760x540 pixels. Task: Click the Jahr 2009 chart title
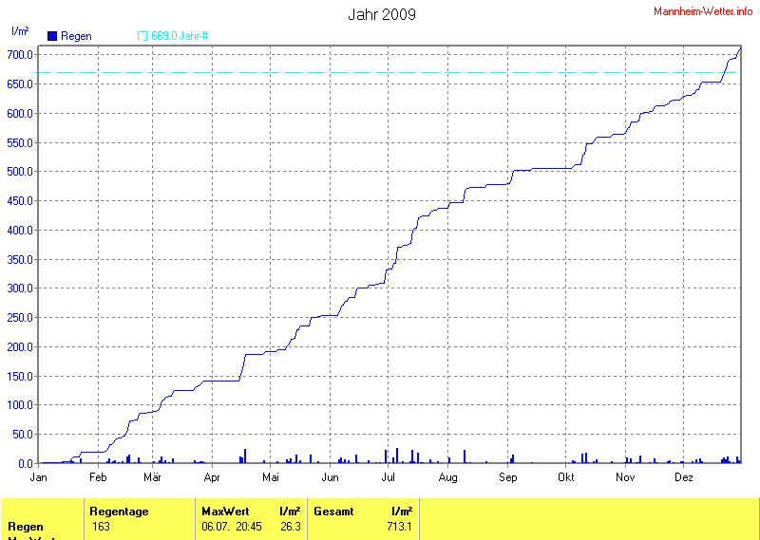tap(381, 14)
